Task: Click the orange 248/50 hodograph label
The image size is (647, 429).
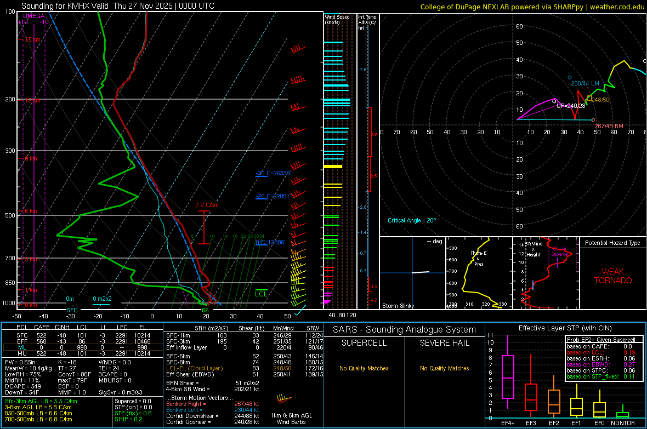Action: click(600, 100)
